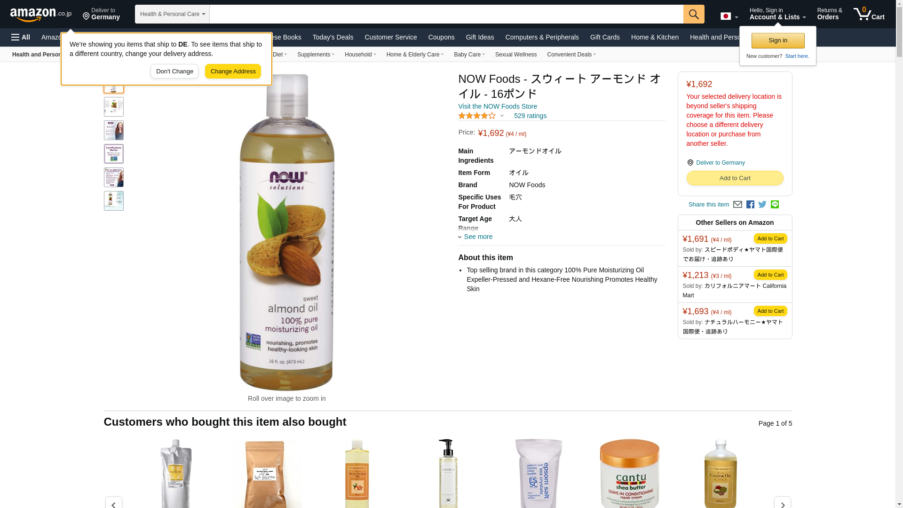Click the carousel next arrow
Image resolution: width=903 pixels, height=508 pixels.
click(x=782, y=502)
